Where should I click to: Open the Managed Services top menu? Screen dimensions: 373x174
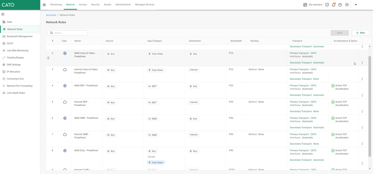tap(145, 5)
